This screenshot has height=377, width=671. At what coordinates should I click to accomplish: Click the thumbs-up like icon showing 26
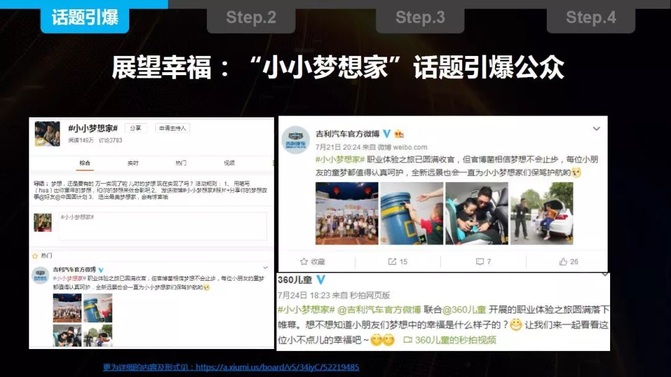coord(563,261)
